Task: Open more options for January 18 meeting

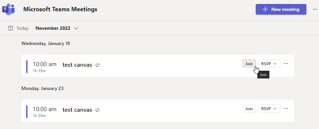Action: 286,64
